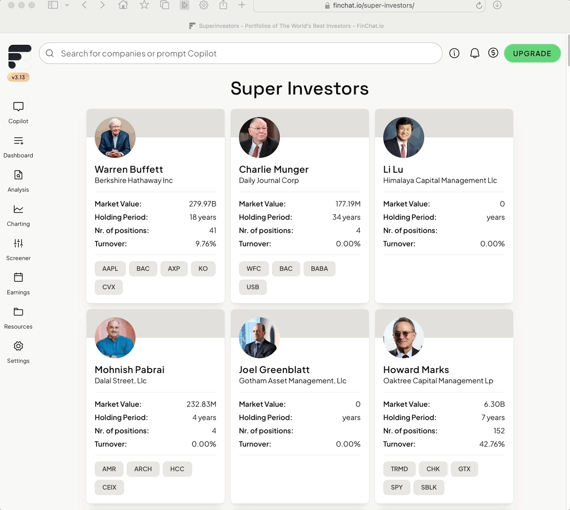Click the page vertical scrollbar
This screenshot has width=570, height=510.
[x=568, y=51]
